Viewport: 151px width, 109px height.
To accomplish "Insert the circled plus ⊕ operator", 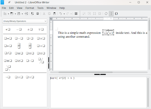I will 19,53.
